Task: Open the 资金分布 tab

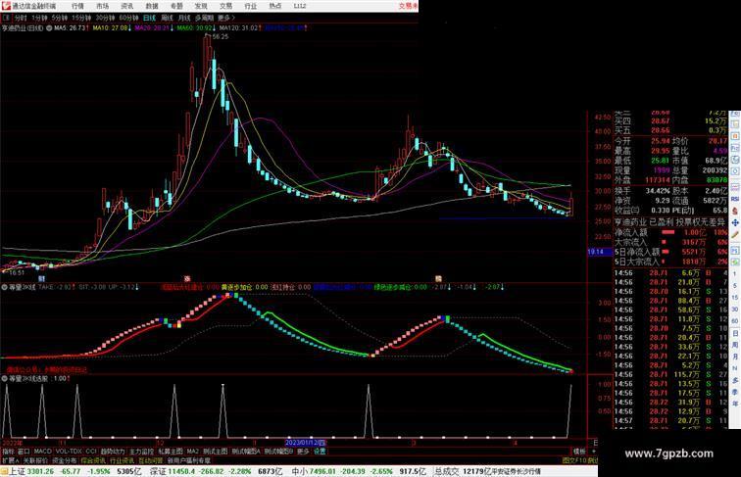Action: coord(65,460)
